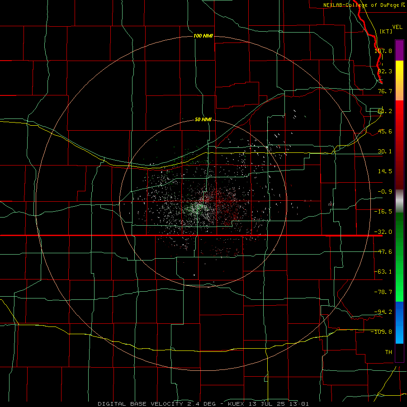Click the green segment of velocity color bar
Viewport: 407px width, 407px height.
tap(399, 257)
